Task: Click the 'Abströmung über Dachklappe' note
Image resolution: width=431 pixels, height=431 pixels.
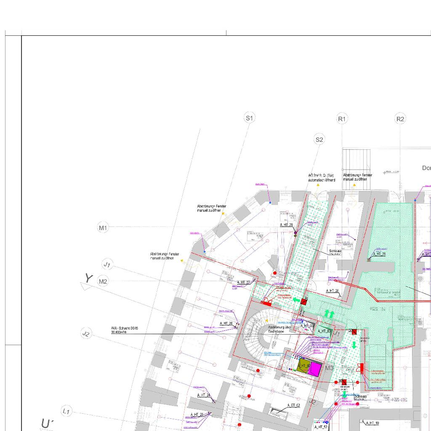Action: pyautogui.click(x=280, y=329)
